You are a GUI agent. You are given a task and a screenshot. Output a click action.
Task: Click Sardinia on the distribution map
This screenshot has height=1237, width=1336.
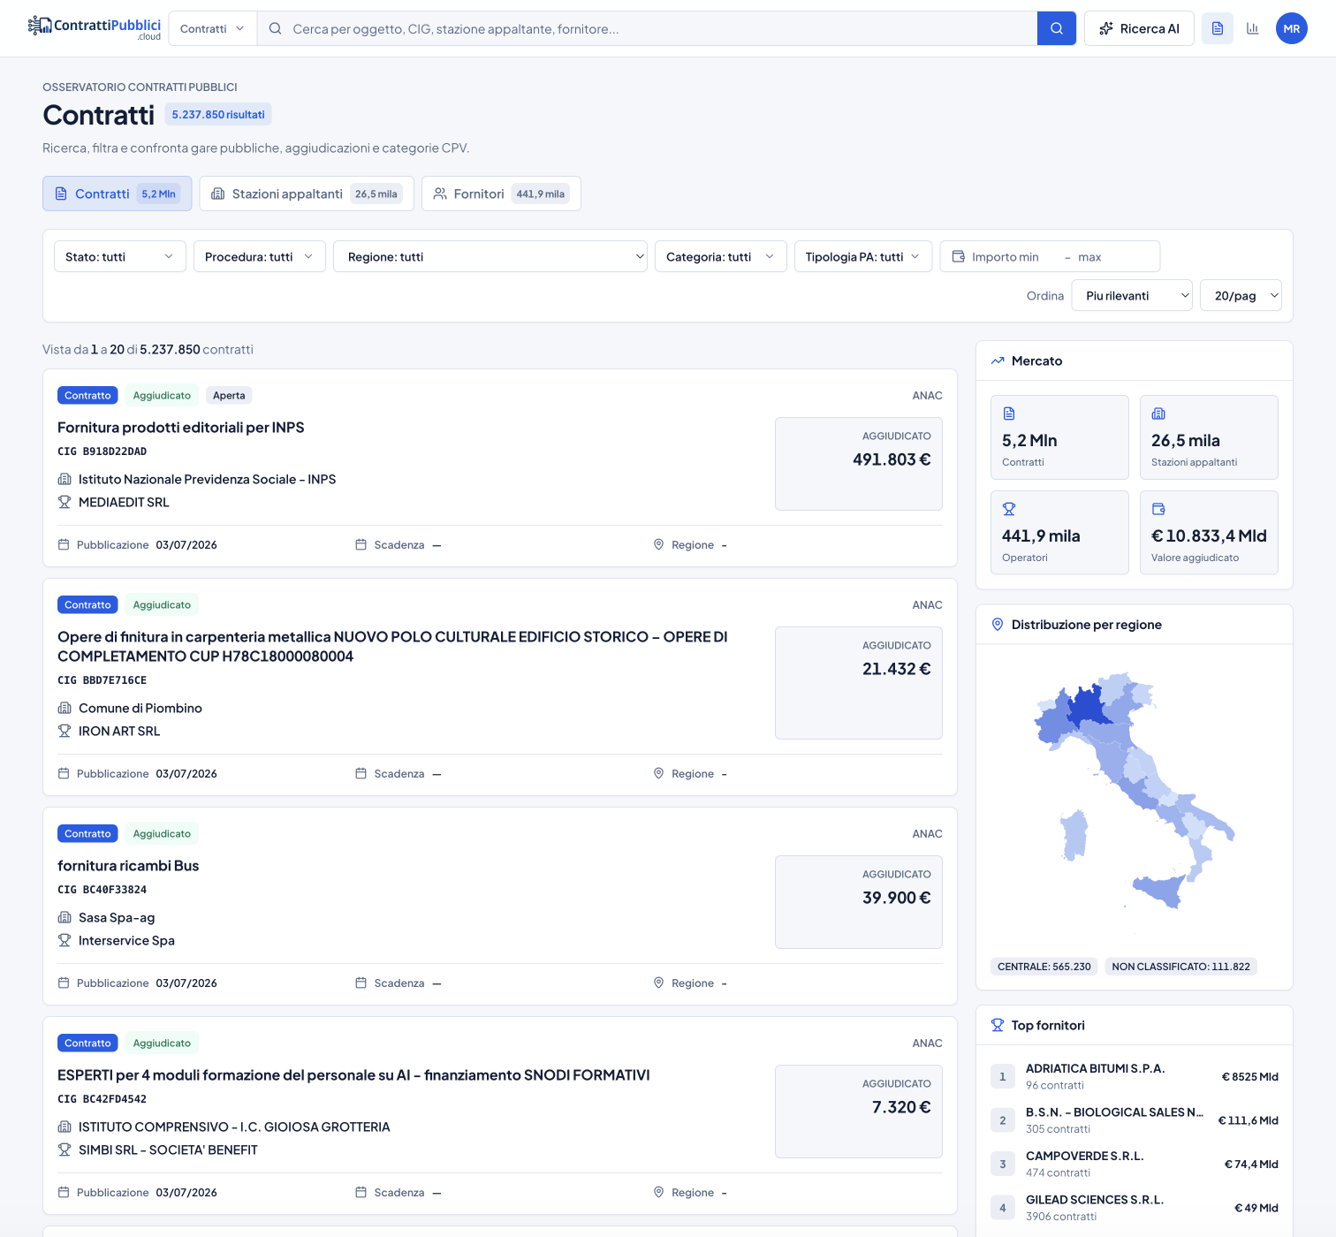click(1074, 836)
